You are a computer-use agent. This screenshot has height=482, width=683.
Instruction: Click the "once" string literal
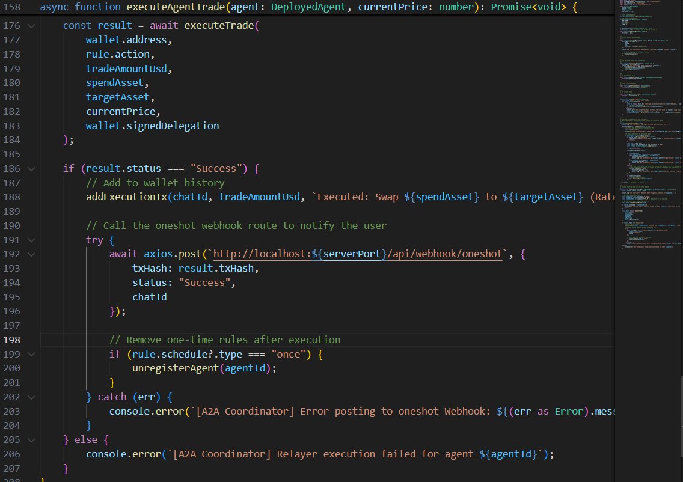coord(289,354)
